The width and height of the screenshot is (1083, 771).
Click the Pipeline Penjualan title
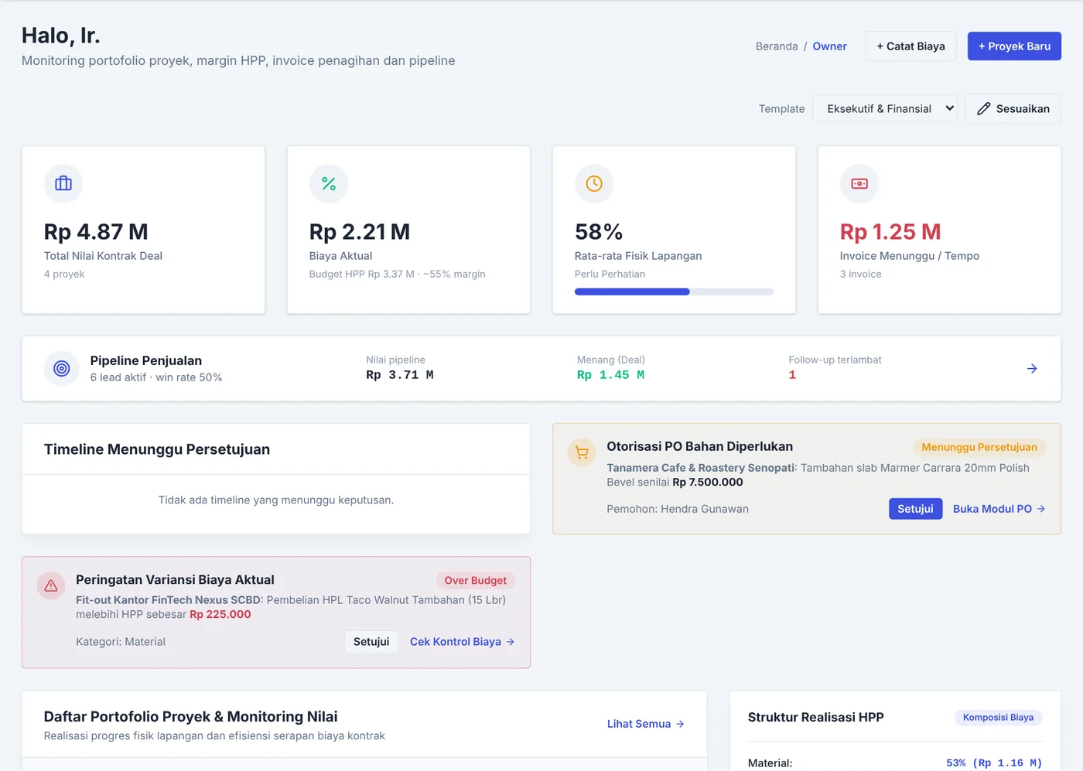[146, 360]
